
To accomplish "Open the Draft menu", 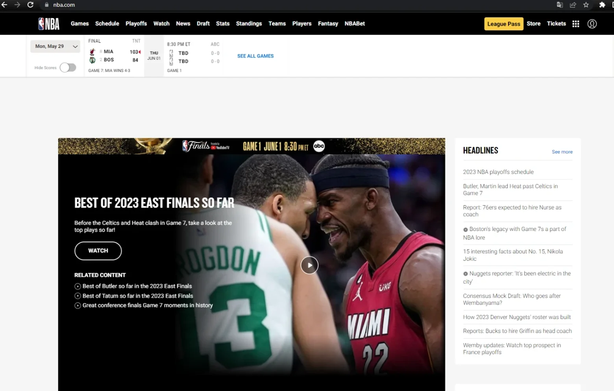I will (x=203, y=24).
